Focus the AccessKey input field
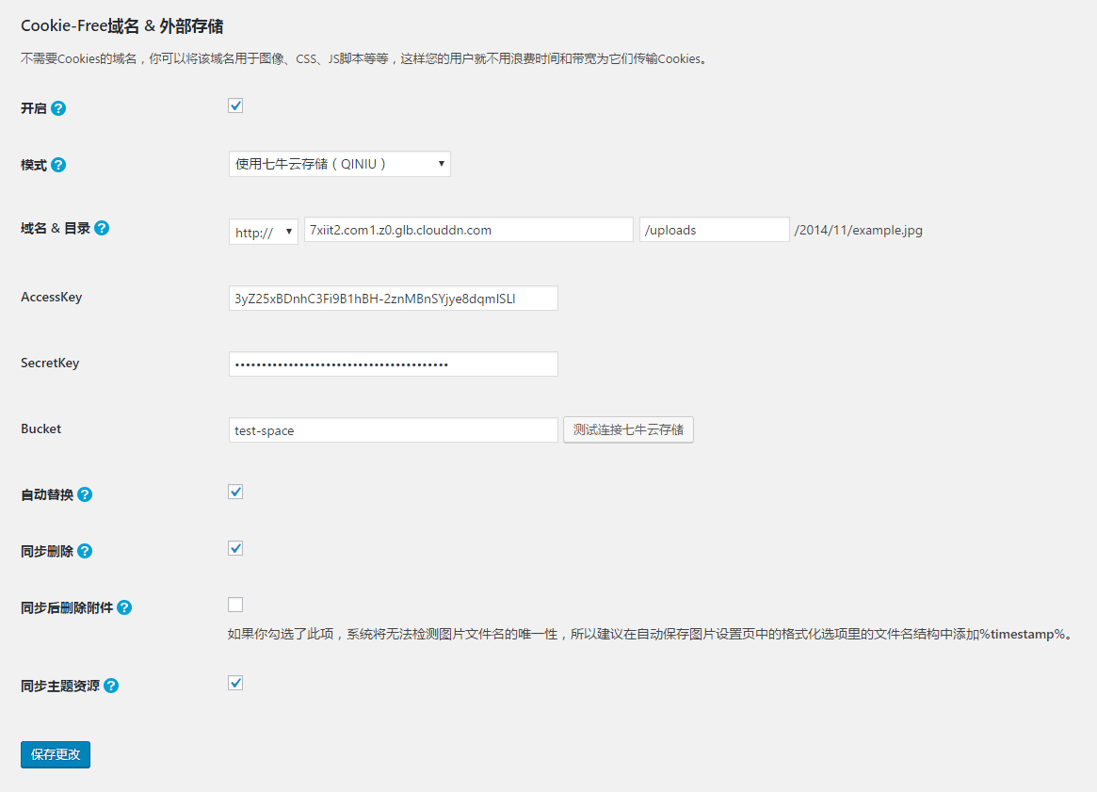 pos(394,298)
